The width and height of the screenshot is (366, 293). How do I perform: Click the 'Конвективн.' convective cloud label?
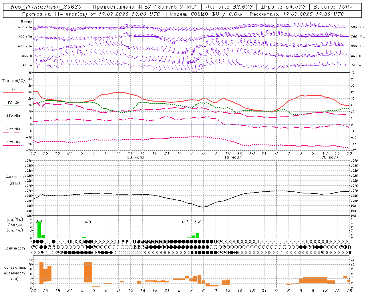coord(15,268)
